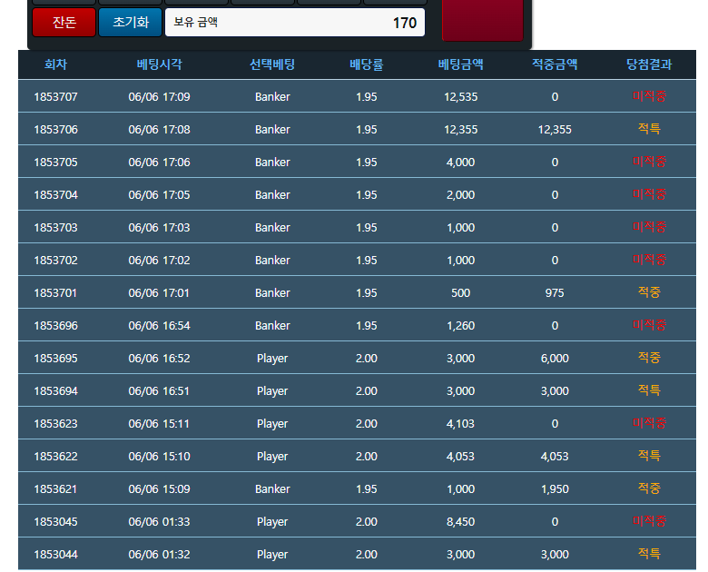Viewport: 708px width, 572px height.
Task: Select round 1853701 with 975 payout
Action: (357, 292)
